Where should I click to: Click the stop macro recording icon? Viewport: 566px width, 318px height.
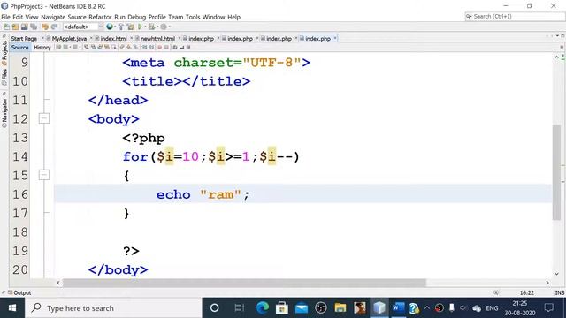pyautogui.click(x=166, y=47)
